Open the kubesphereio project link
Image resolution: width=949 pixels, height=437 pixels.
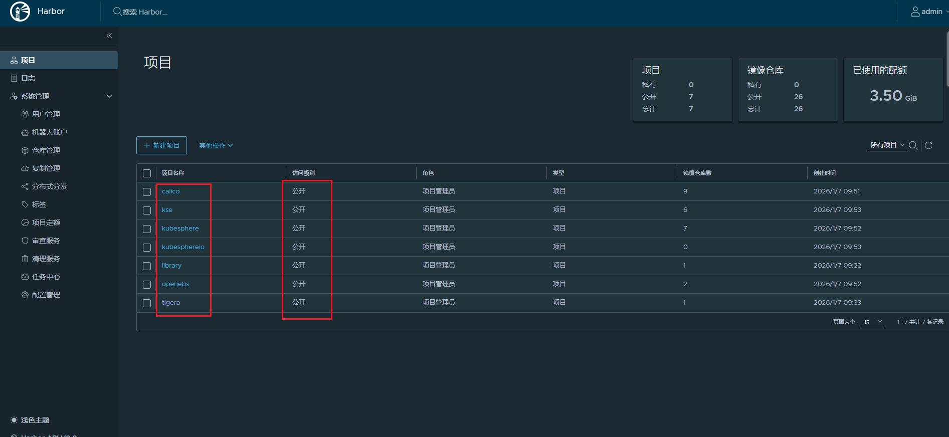[183, 247]
